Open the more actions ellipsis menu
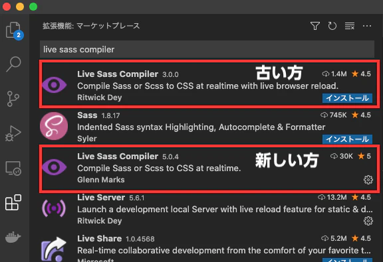Image resolution: width=383 pixels, height=262 pixels. 367,26
